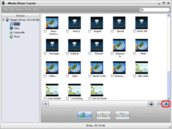This screenshot has height=129, width=172.
Task: Select the every breath thumbnail
Action: pos(52,90)
